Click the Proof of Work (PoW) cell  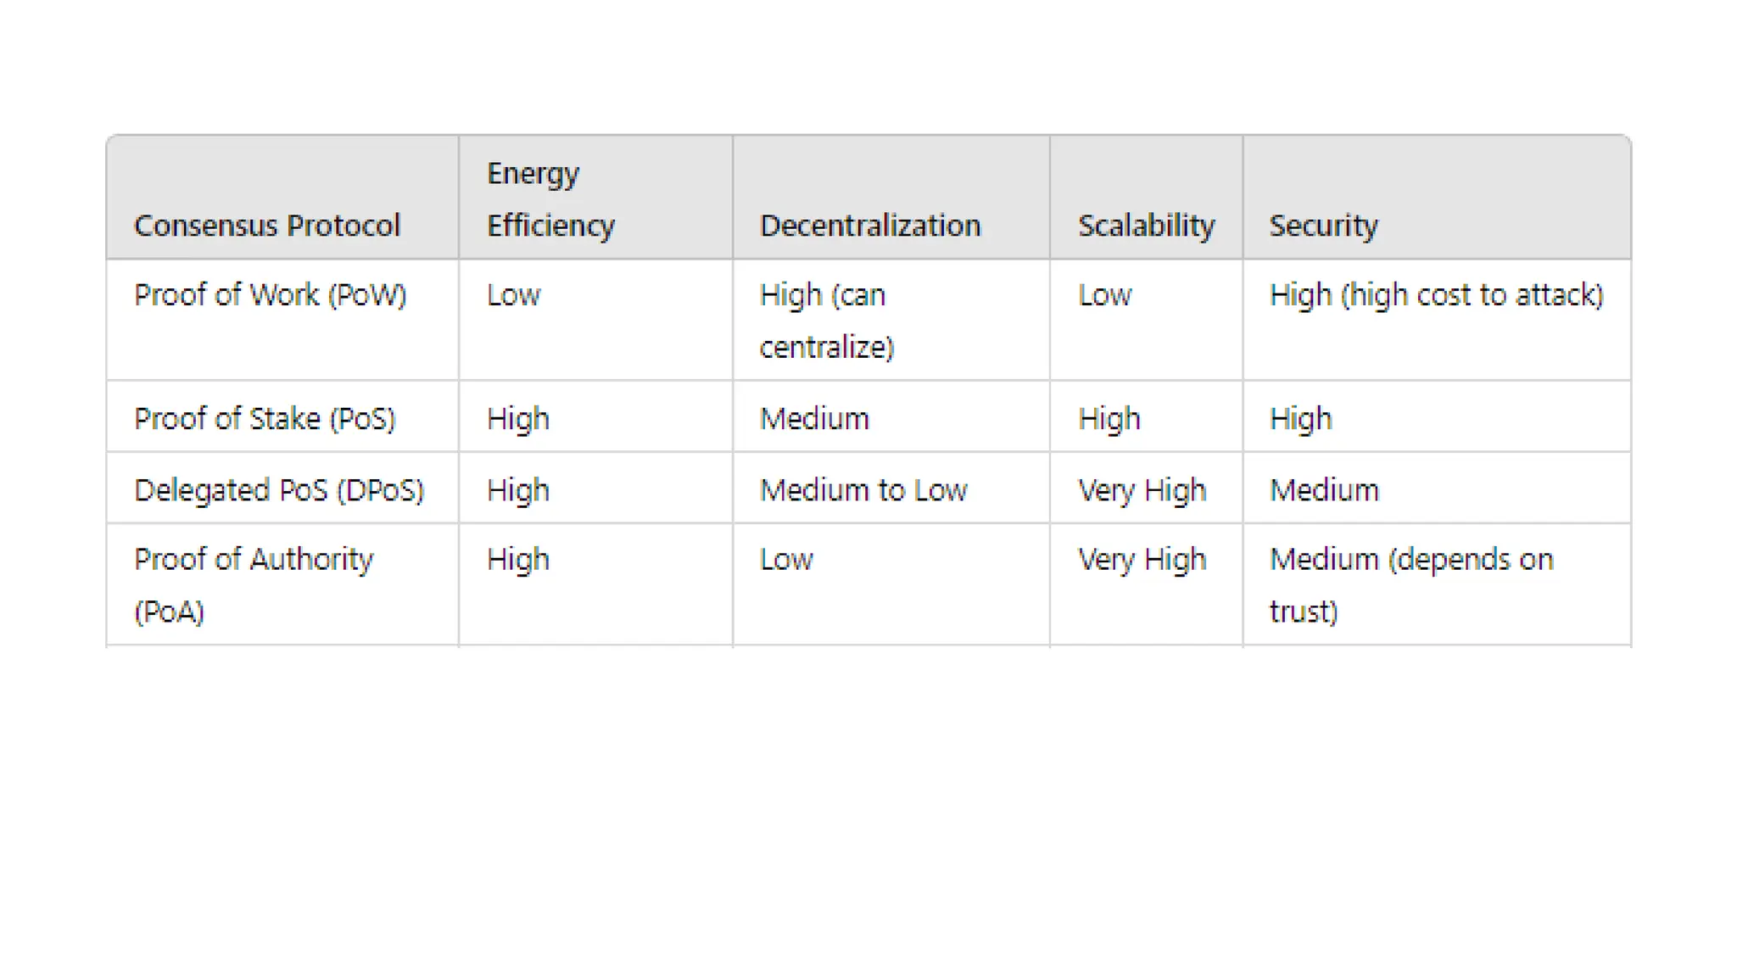click(x=270, y=295)
